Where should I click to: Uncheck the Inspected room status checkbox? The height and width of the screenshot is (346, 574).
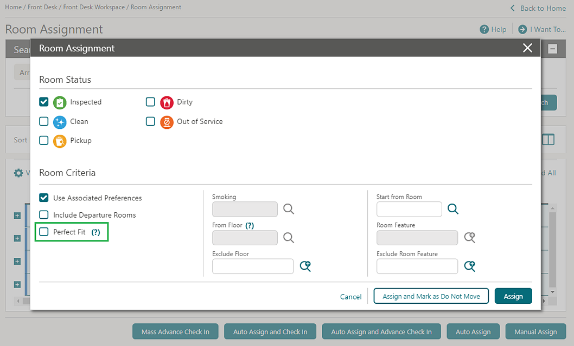click(44, 102)
